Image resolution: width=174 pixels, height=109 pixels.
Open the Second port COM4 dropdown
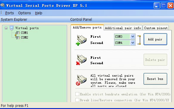point(133,43)
